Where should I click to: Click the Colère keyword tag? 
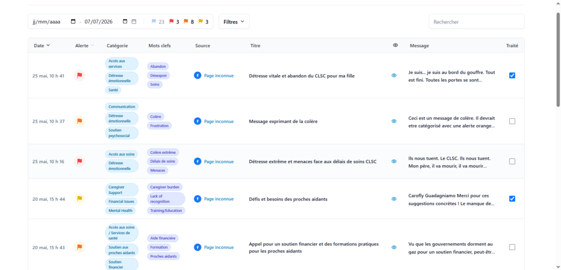point(156,117)
